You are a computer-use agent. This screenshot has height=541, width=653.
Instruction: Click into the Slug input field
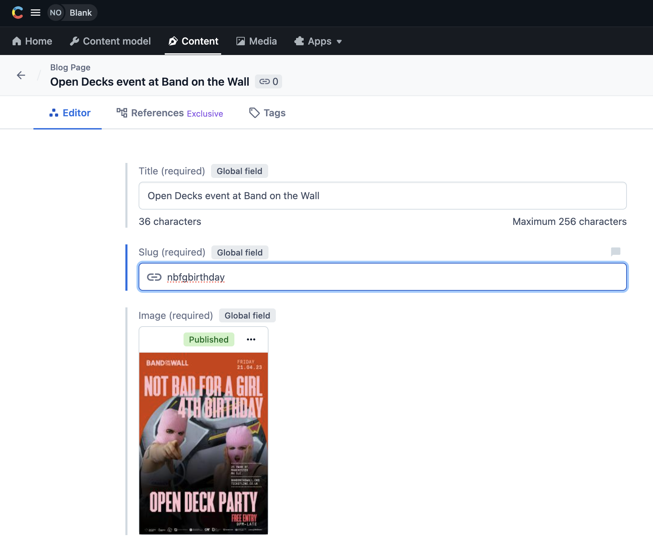click(383, 277)
